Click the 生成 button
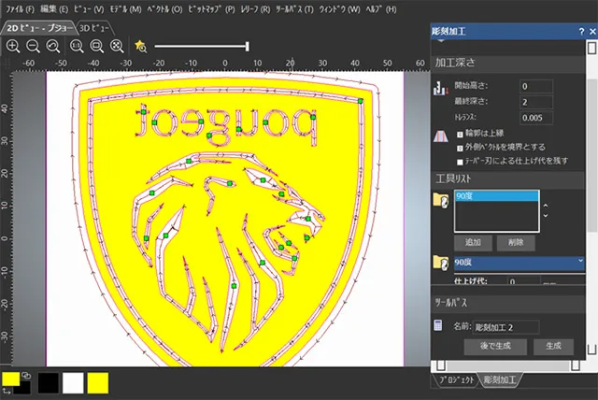 click(553, 346)
